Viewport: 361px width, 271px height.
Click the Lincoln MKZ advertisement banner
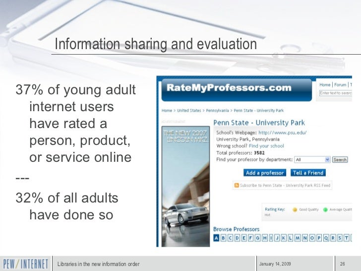point(185,186)
